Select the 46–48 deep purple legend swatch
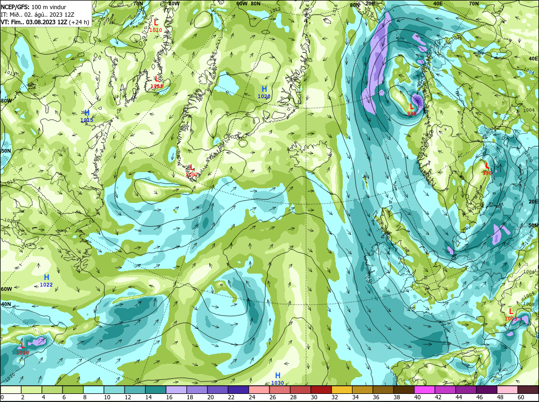This screenshot has width=539, height=402. pos(486,390)
